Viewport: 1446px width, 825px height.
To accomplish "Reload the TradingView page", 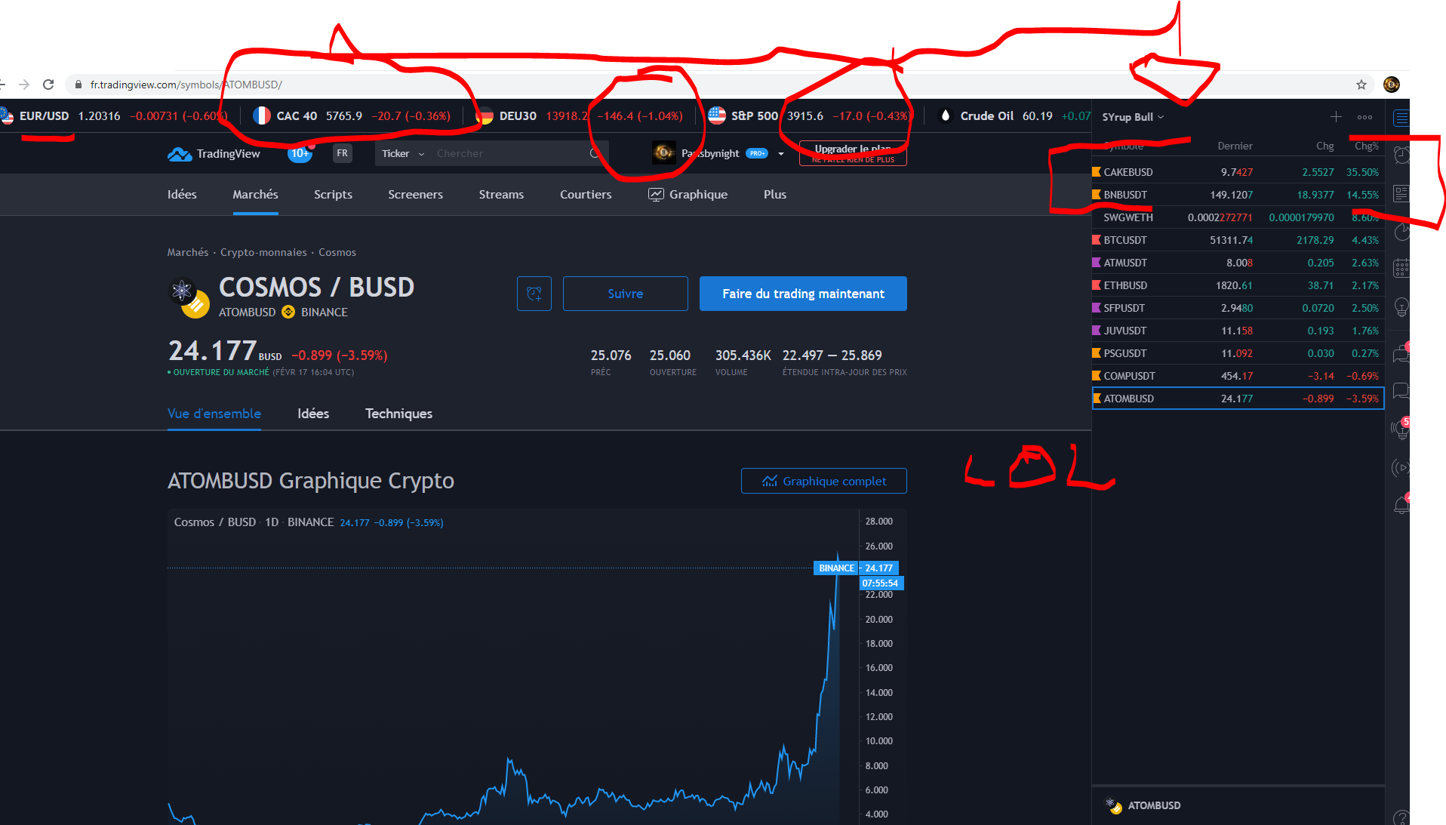I will tap(48, 85).
